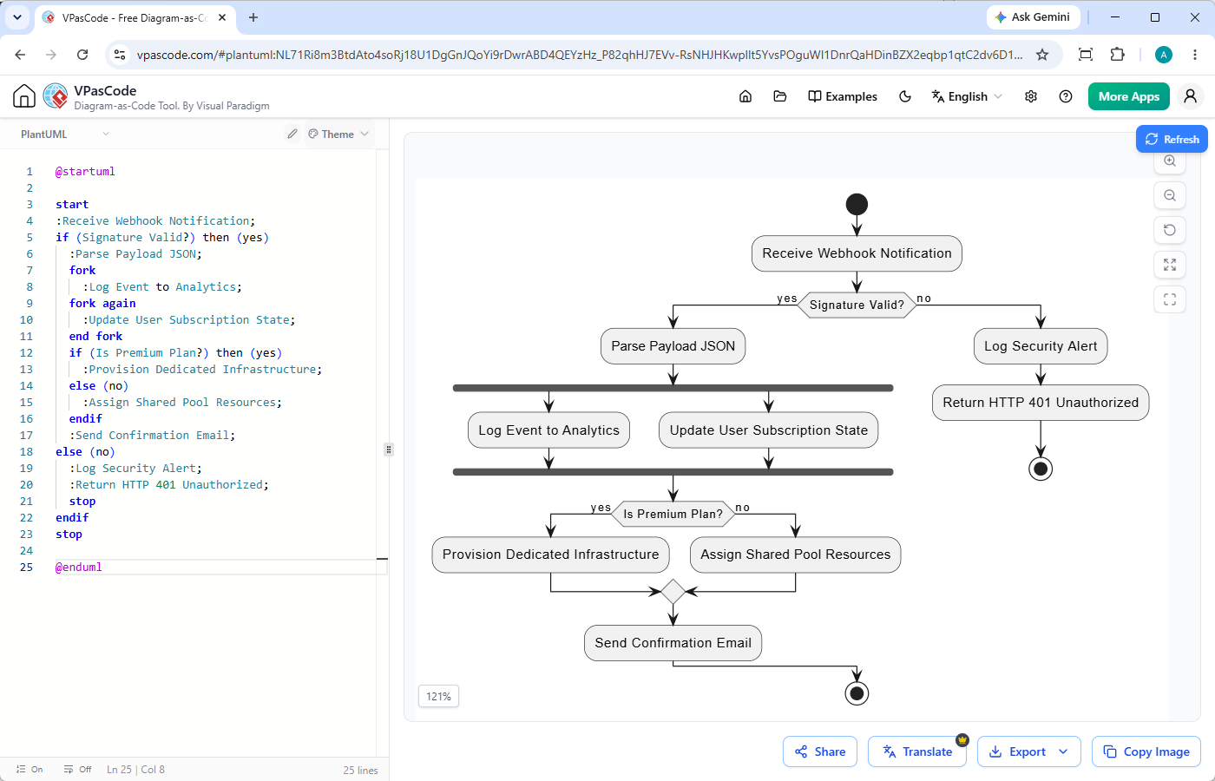
Task: Click the Refresh diagram button
Action: [x=1172, y=139]
